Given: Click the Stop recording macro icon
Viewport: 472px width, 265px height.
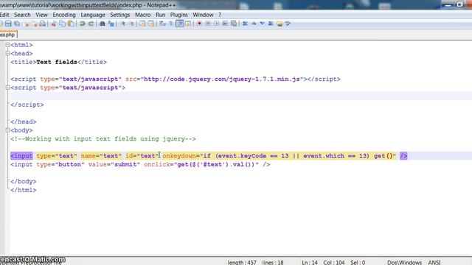Looking at the screenshot, I should pos(208,24).
